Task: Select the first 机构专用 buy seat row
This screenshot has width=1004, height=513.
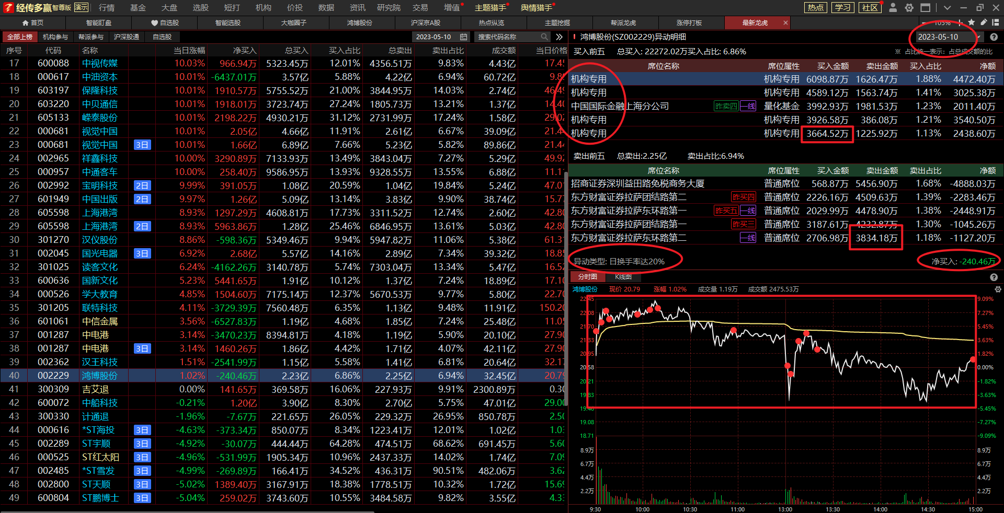Action: [786, 79]
